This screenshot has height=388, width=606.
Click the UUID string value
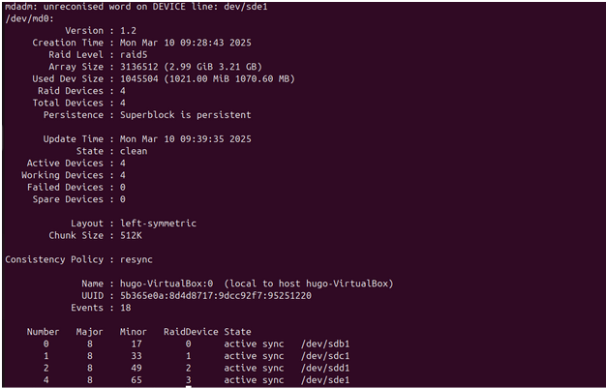tap(215, 295)
